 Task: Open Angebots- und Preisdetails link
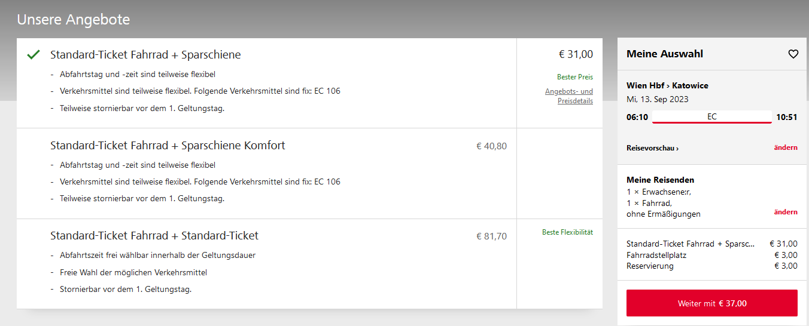pos(569,96)
